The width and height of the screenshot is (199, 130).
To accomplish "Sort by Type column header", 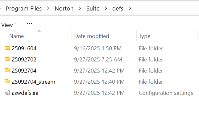I will [x=145, y=36].
